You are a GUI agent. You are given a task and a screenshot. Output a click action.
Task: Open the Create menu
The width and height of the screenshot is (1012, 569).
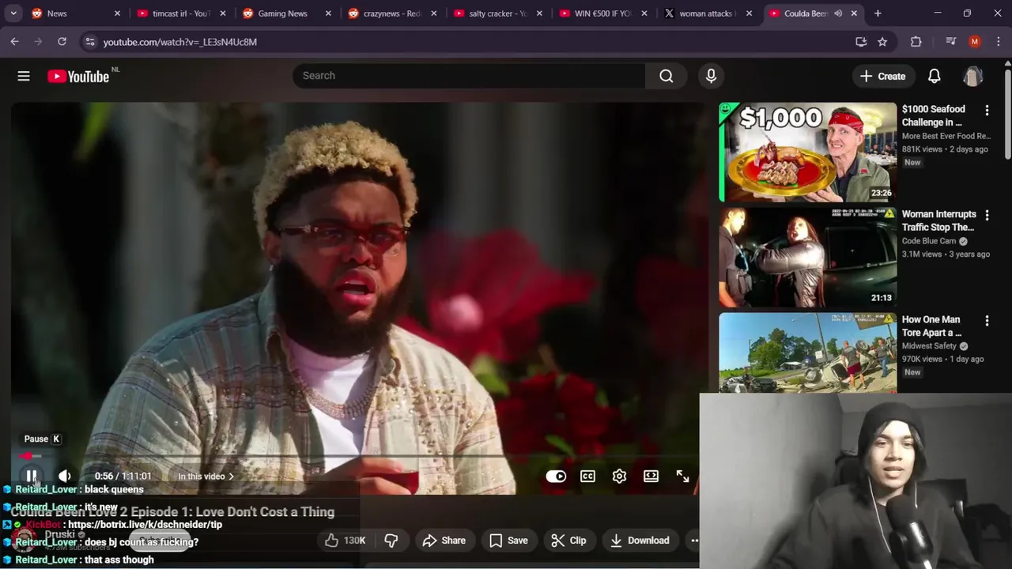pos(882,76)
